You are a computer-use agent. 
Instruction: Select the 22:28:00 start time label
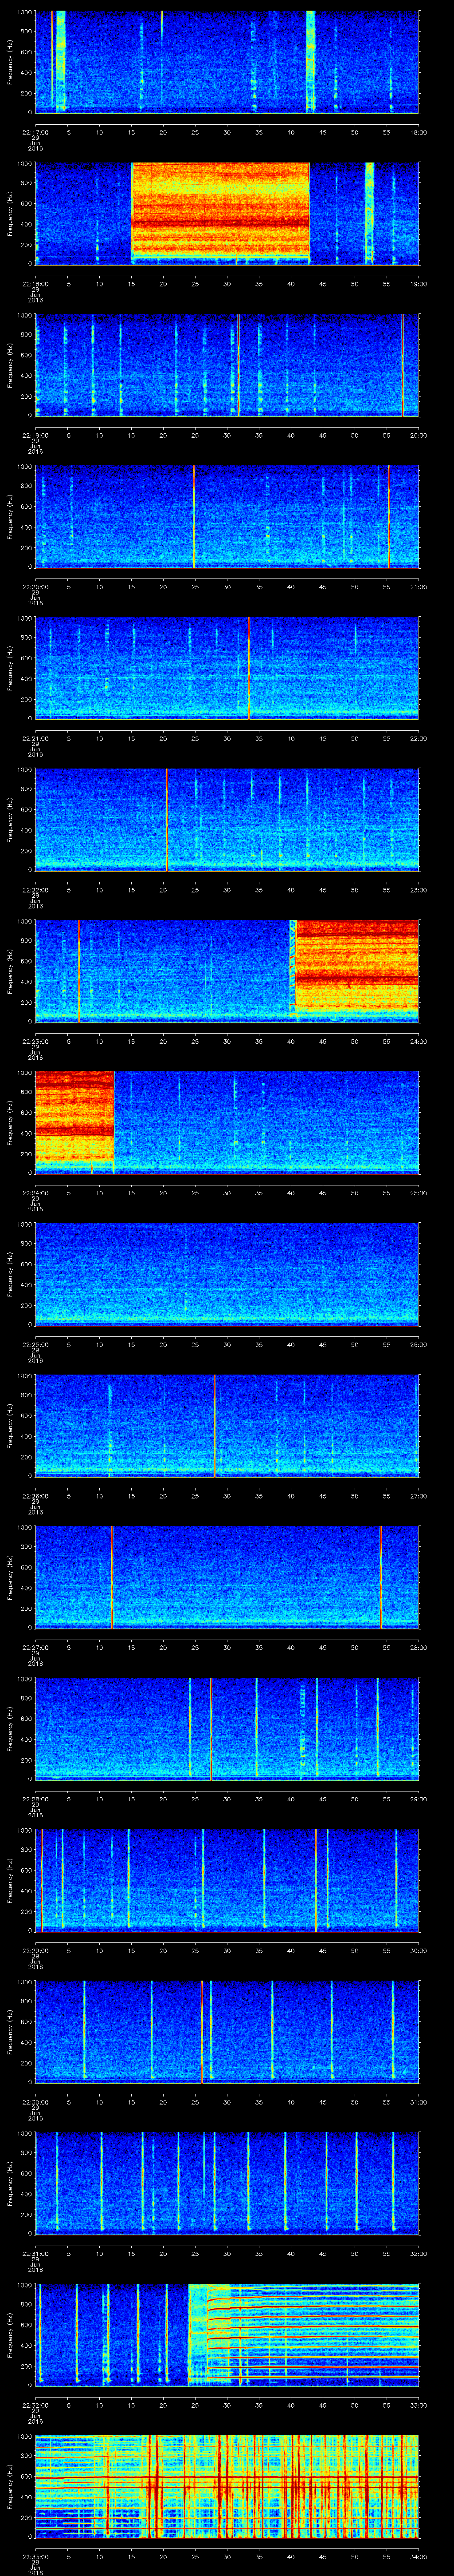35,1799
